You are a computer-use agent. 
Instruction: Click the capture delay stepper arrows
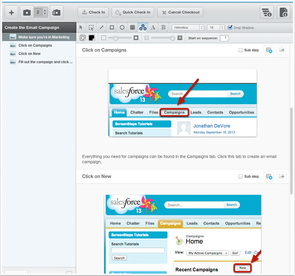pos(45,12)
